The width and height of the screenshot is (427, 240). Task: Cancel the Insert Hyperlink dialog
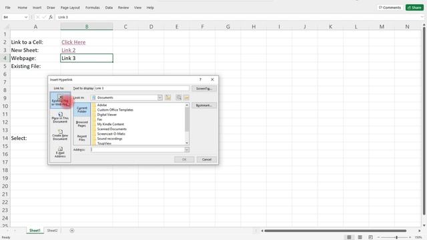click(x=207, y=159)
